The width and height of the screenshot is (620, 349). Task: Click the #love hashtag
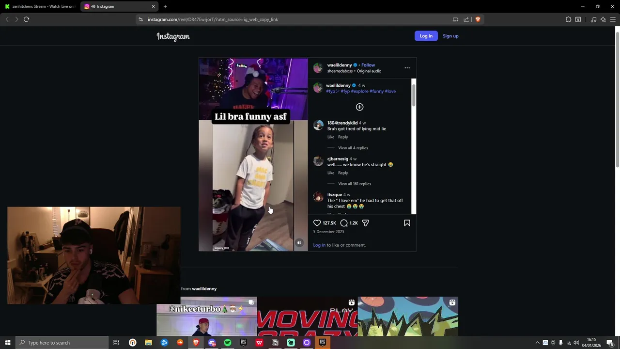coord(390,91)
